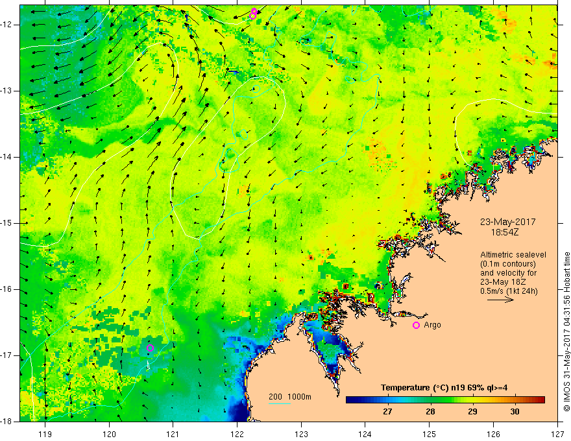Click the color bar tick label '27'
The image size is (571, 441).
[x=387, y=412]
